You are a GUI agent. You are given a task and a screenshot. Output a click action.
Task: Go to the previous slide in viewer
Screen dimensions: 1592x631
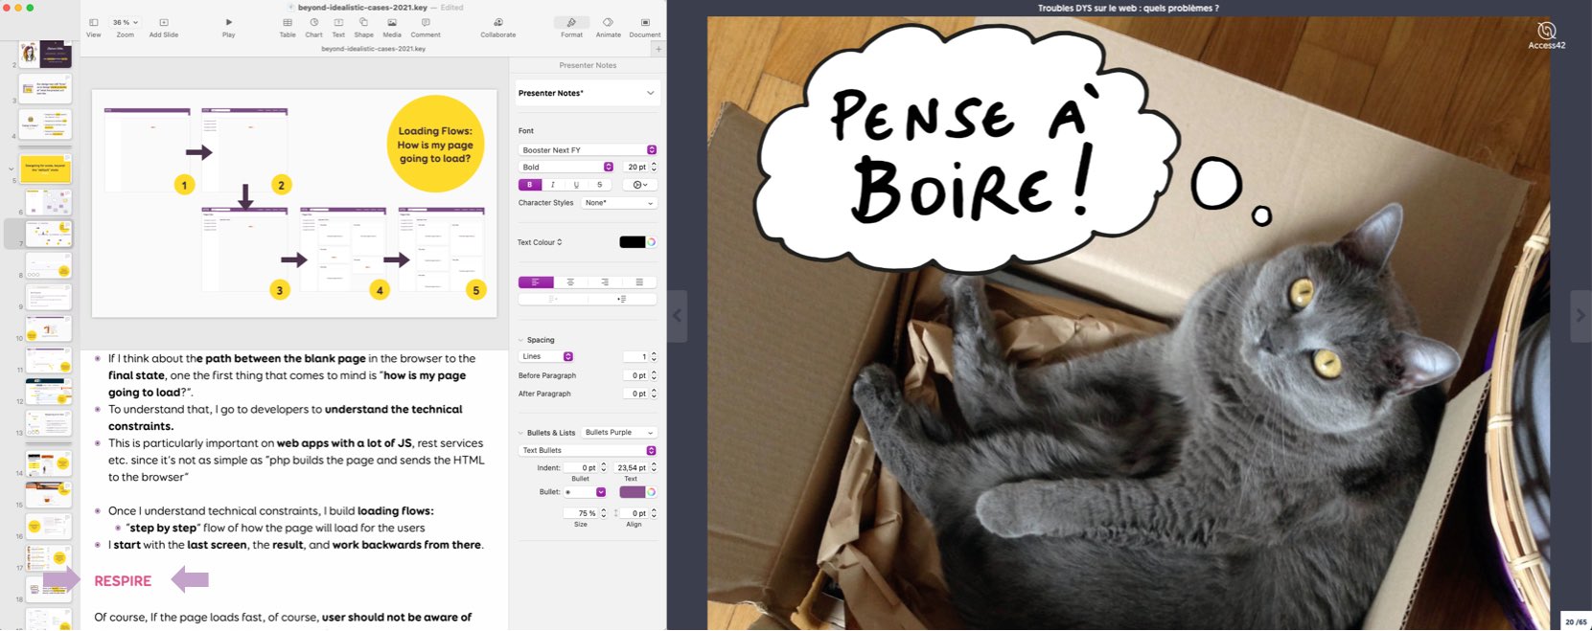pyautogui.click(x=678, y=315)
